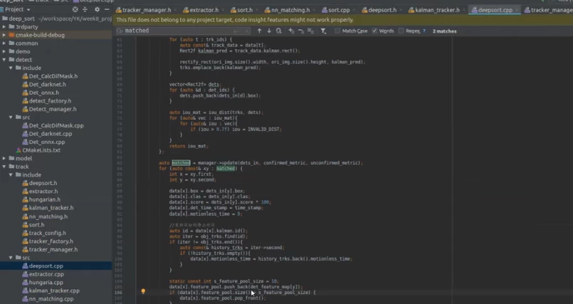This screenshot has width=573, height=304.
Task: Click the add selection for next occurrence icon
Action: click(x=292, y=31)
